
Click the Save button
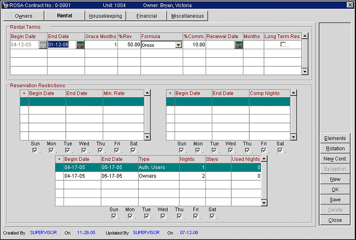(x=335, y=200)
